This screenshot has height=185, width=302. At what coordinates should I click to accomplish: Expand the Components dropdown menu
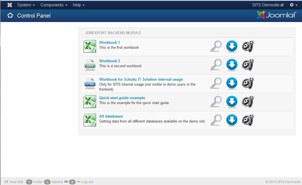[54, 5]
